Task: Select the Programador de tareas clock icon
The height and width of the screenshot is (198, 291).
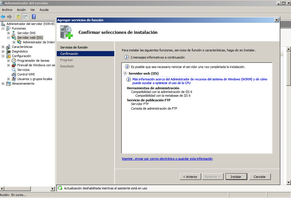Action: (x=14, y=61)
